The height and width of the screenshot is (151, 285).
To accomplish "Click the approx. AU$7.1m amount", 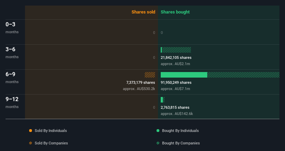I will (175, 89).
